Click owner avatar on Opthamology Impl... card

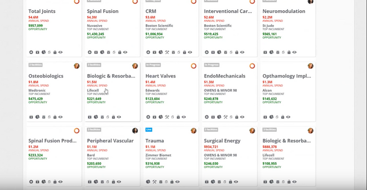pos(311,66)
